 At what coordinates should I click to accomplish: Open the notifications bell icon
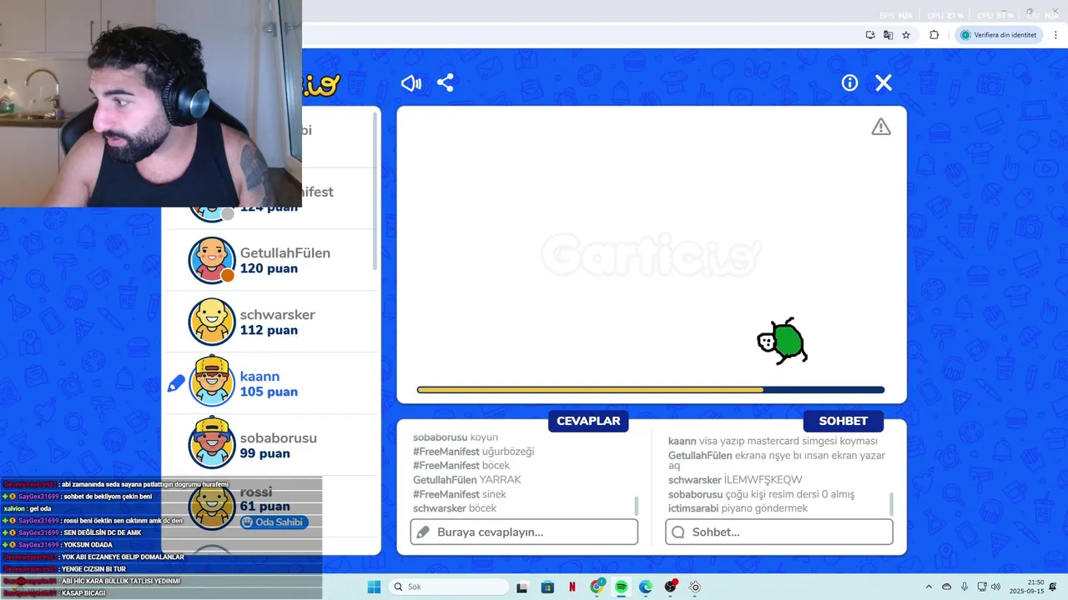click(1052, 587)
